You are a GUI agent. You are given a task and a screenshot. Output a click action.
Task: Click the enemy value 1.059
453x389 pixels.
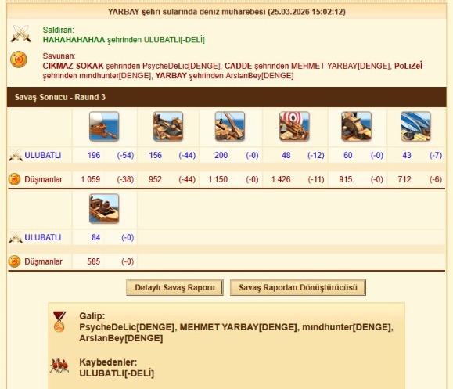(91, 179)
